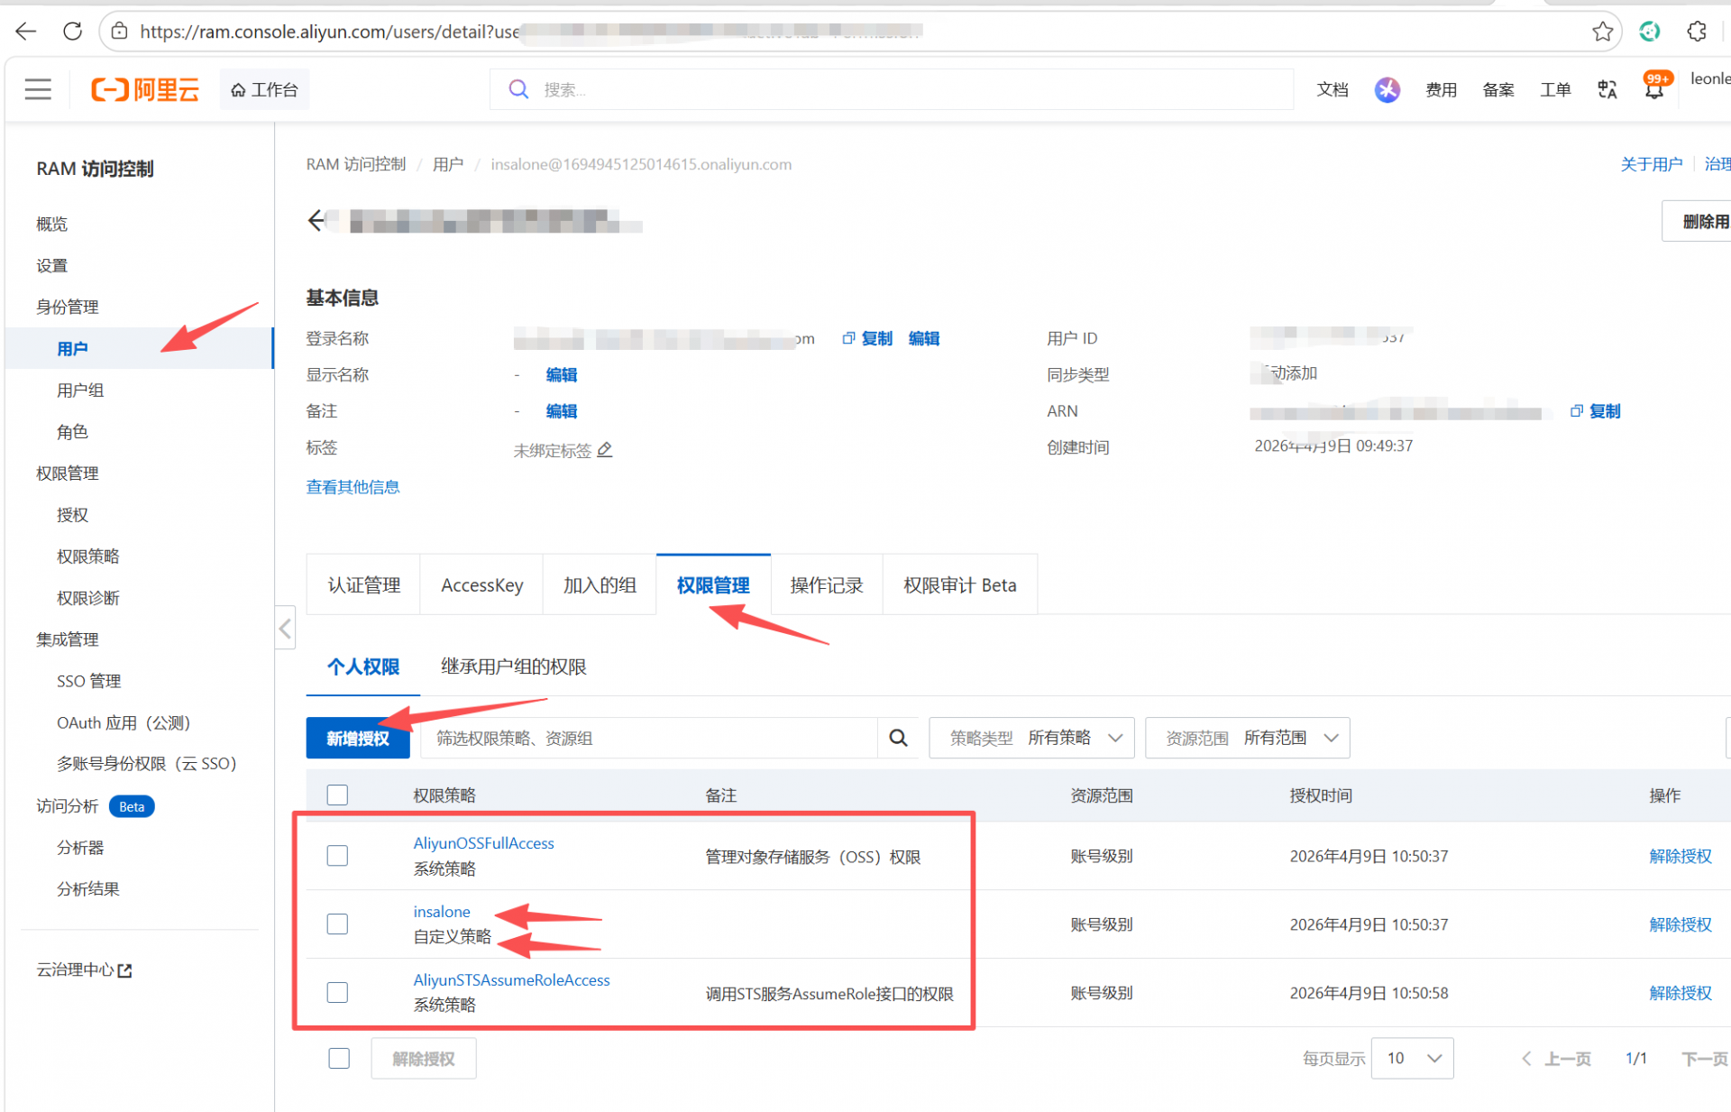Open the AI assistant purple icon
This screenshot has width=1731, height=1112.
(1387, 89)
